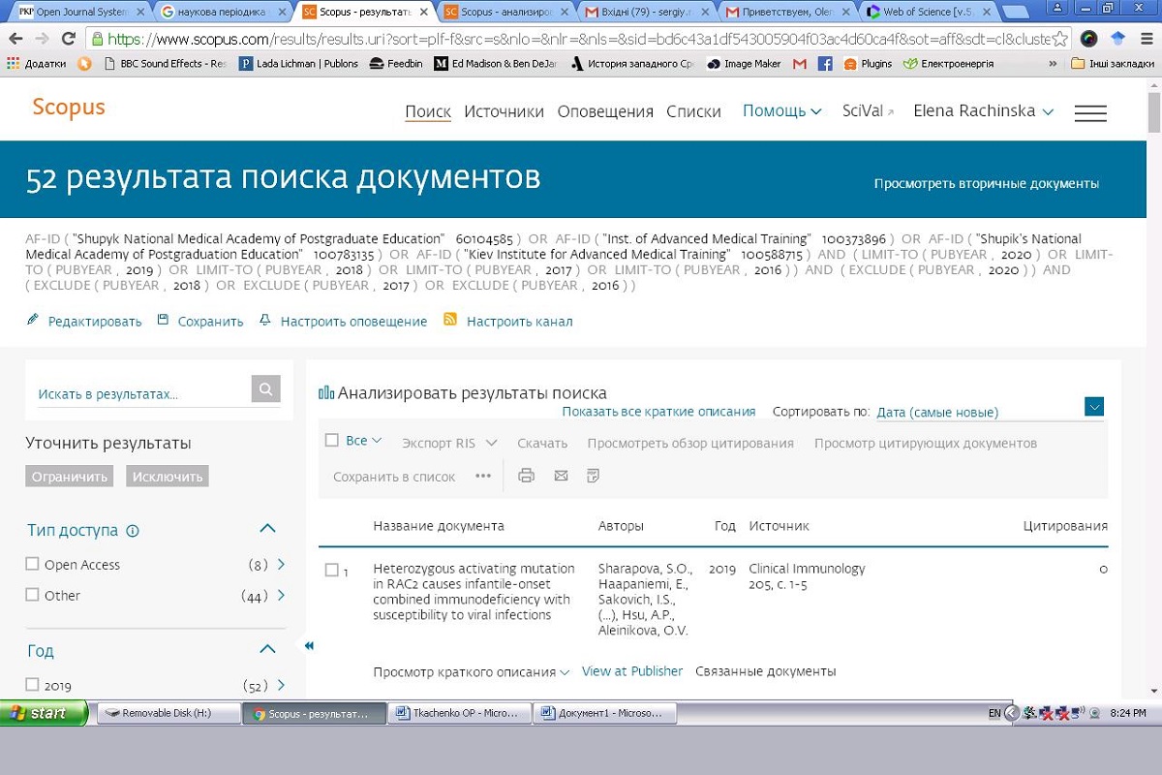Click the Сохранить disk icon
The height and width of the screenshot is (775, 1162).
(163, 320)
